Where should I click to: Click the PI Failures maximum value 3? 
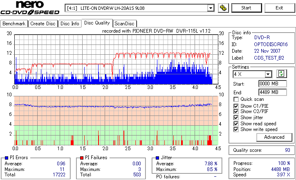coord(139,169)
